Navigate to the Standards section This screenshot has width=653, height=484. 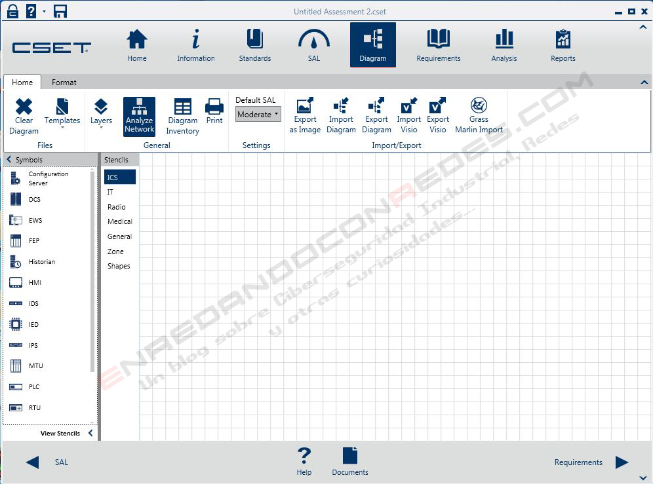tap(254, 43)
